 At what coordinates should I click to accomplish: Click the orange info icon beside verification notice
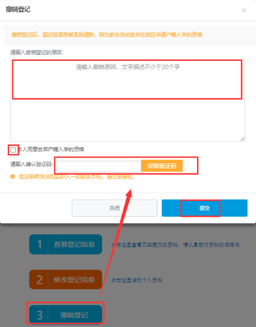13,177
